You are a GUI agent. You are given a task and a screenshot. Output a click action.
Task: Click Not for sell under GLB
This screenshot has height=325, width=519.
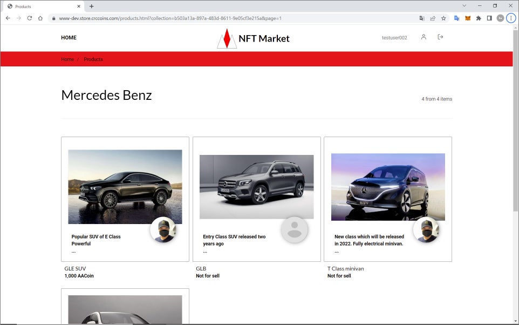208,276
